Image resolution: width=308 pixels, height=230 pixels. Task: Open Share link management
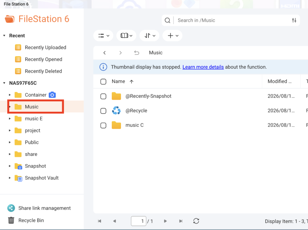click(x=44, y=208)
